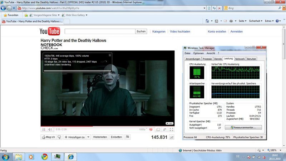Open the Video hochladen link
Image resolution: width=286 pixels, height=161 pixels.
point(180,31)
